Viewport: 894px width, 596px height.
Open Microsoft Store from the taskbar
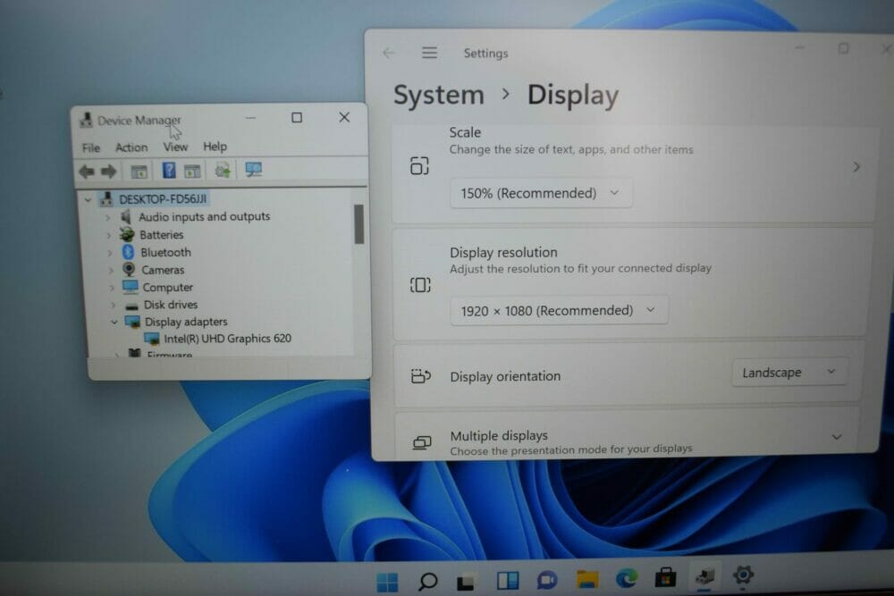pos(665,578)
